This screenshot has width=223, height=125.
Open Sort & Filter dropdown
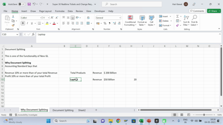(x=186, y=21)
